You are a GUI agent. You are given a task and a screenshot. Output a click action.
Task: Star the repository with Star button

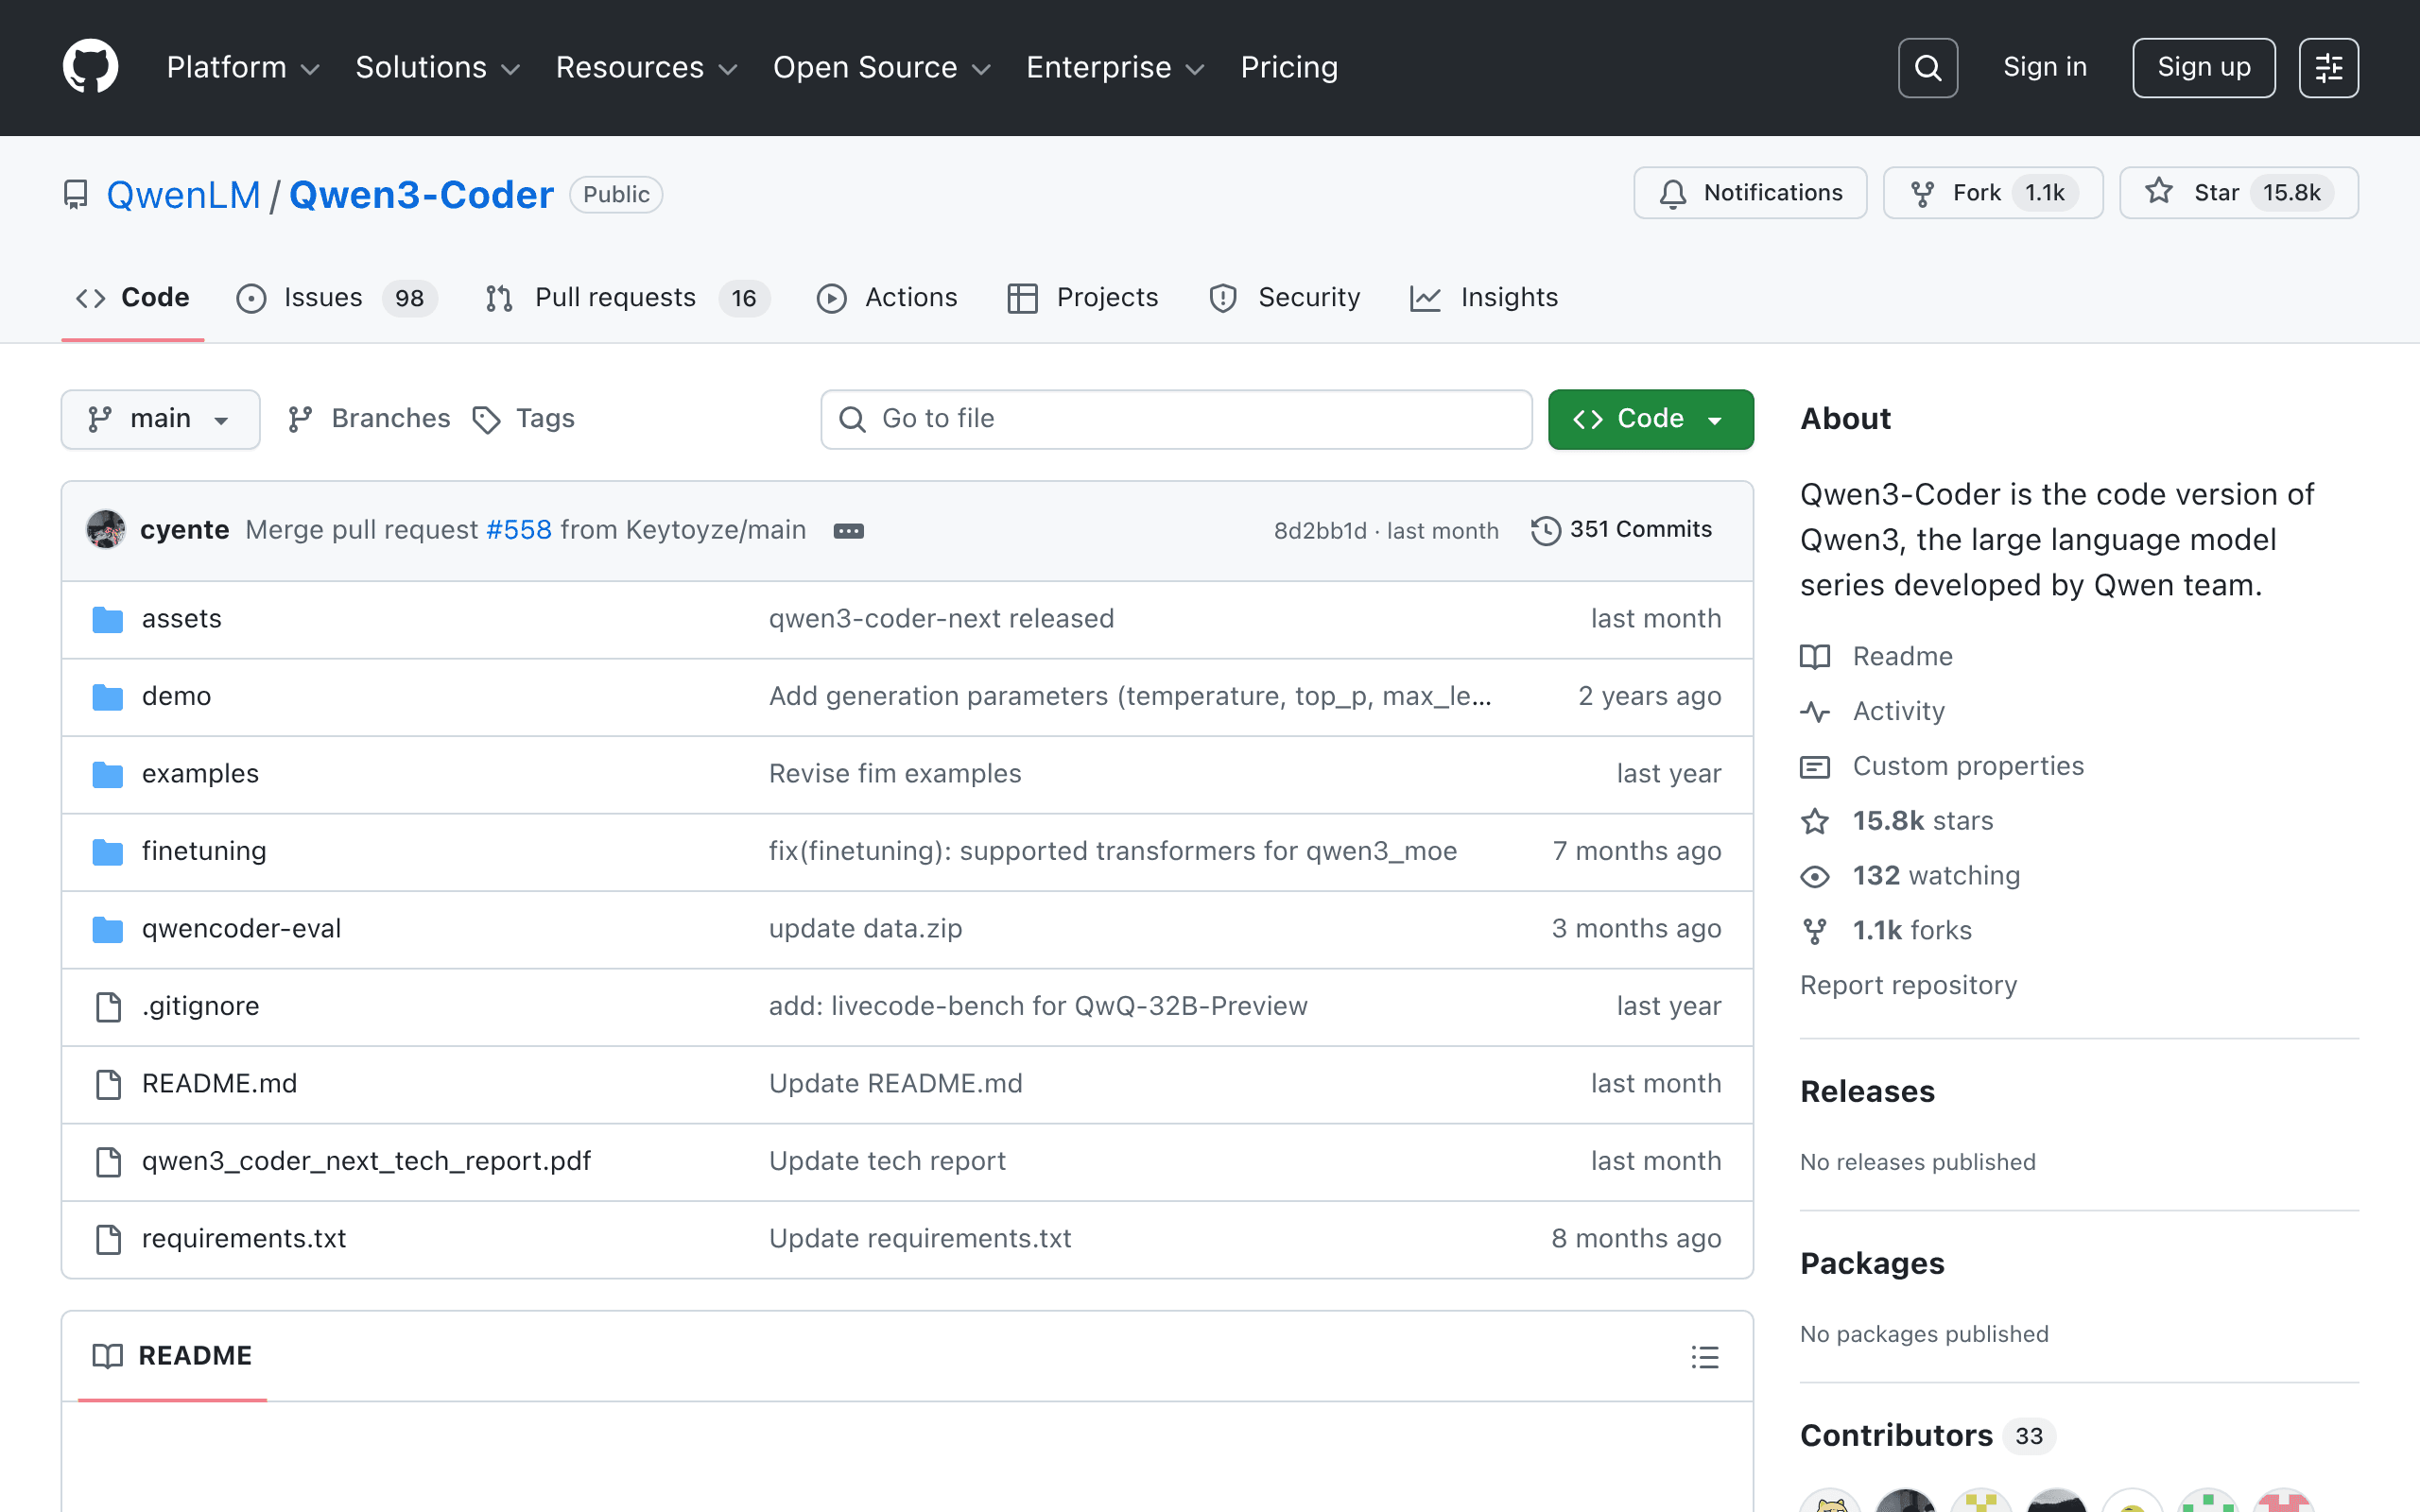pos(2239,193)
